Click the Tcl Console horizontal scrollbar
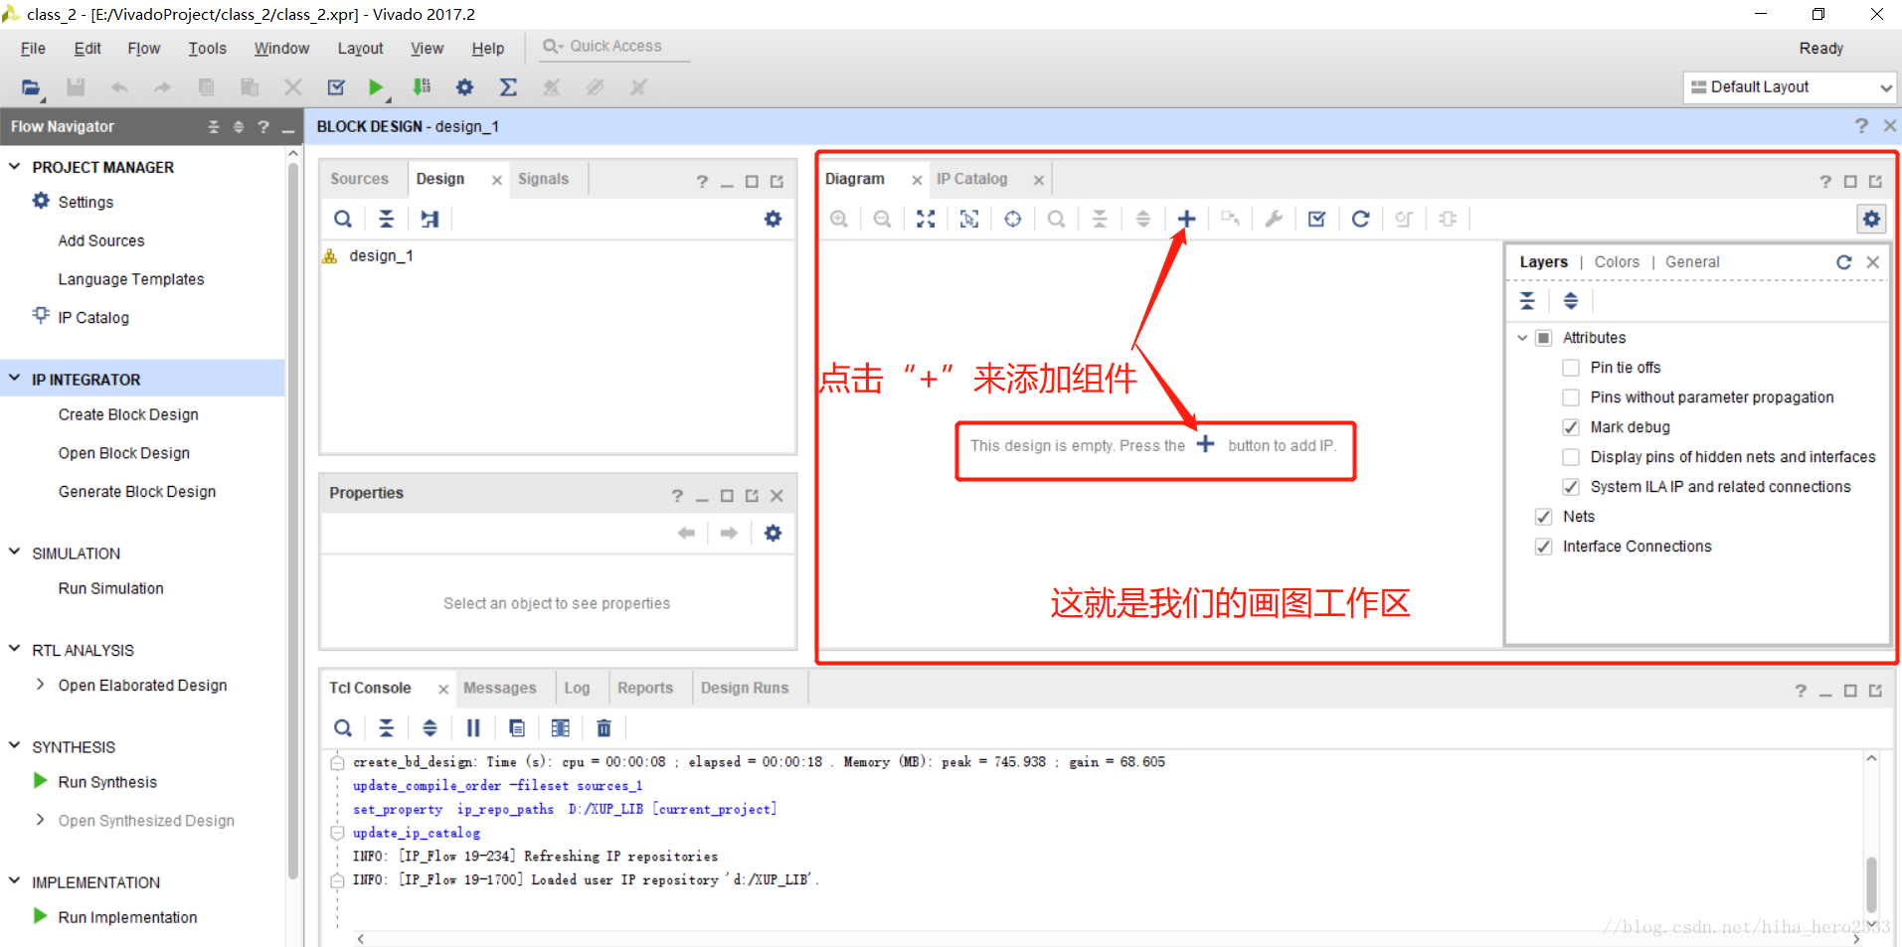The width and height of the screenshot is (1902, 947). pos(1109,938)
